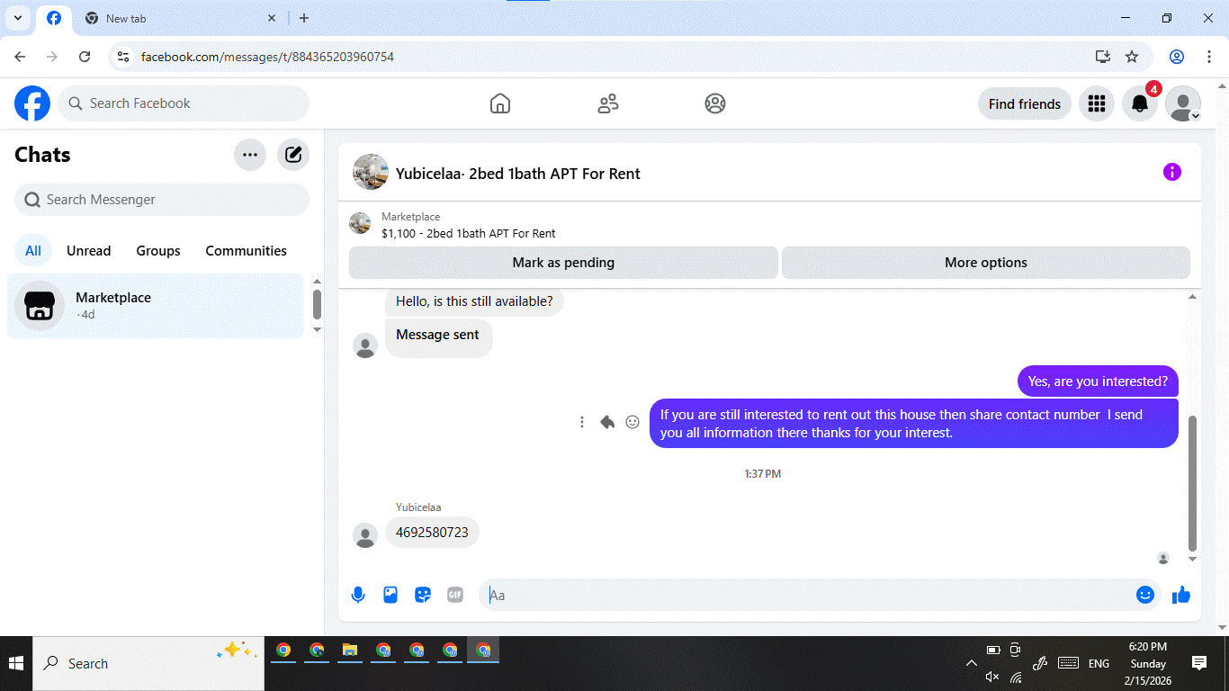Open the Windows notification center
Screen dimensions: 1229x691
[x=1199, y=663]
